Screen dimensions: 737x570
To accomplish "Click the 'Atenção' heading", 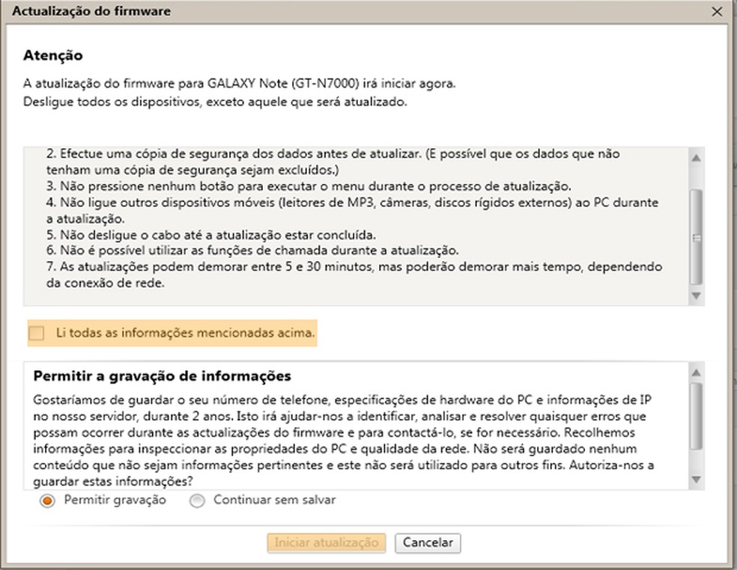I will point(52,56).
